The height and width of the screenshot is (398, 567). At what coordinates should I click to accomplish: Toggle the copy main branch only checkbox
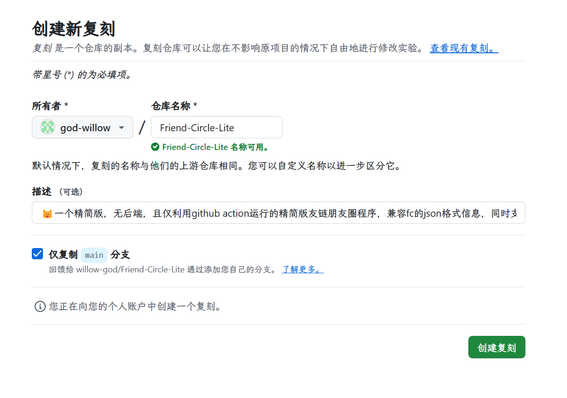[37, 254]
